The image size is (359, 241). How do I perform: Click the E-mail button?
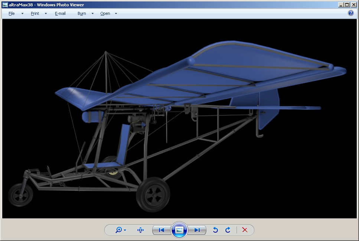point(60,13)
